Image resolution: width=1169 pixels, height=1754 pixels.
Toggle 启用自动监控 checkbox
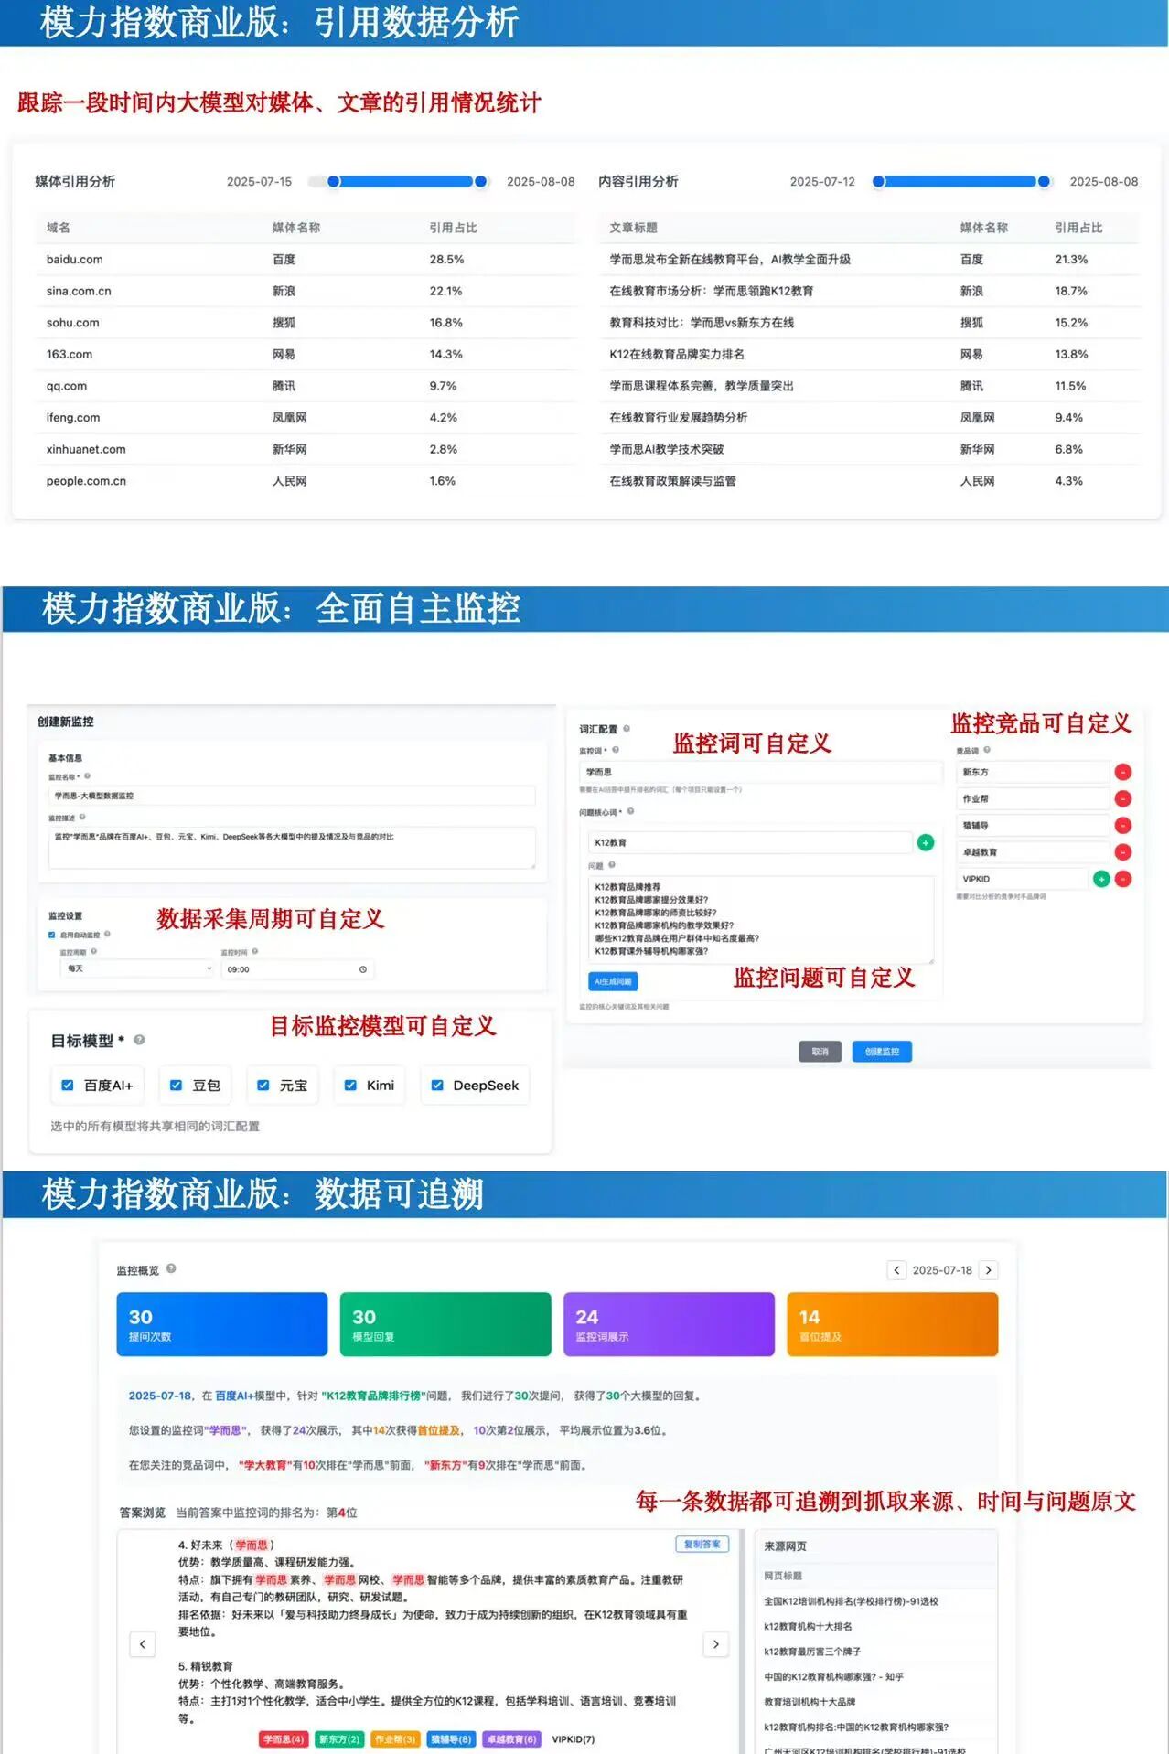(52, 935)
